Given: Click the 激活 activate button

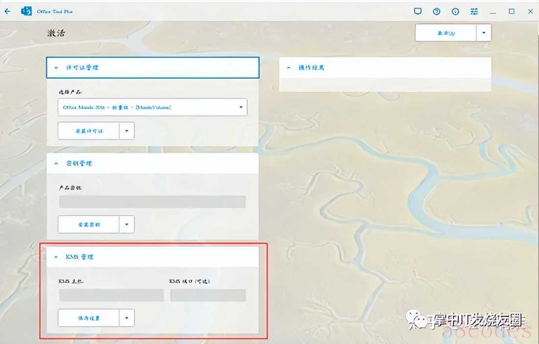Looking at the screenshot, I should click(x=446, y=33).
